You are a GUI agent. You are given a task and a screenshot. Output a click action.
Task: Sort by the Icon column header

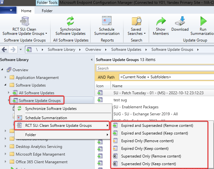[103, 86]
